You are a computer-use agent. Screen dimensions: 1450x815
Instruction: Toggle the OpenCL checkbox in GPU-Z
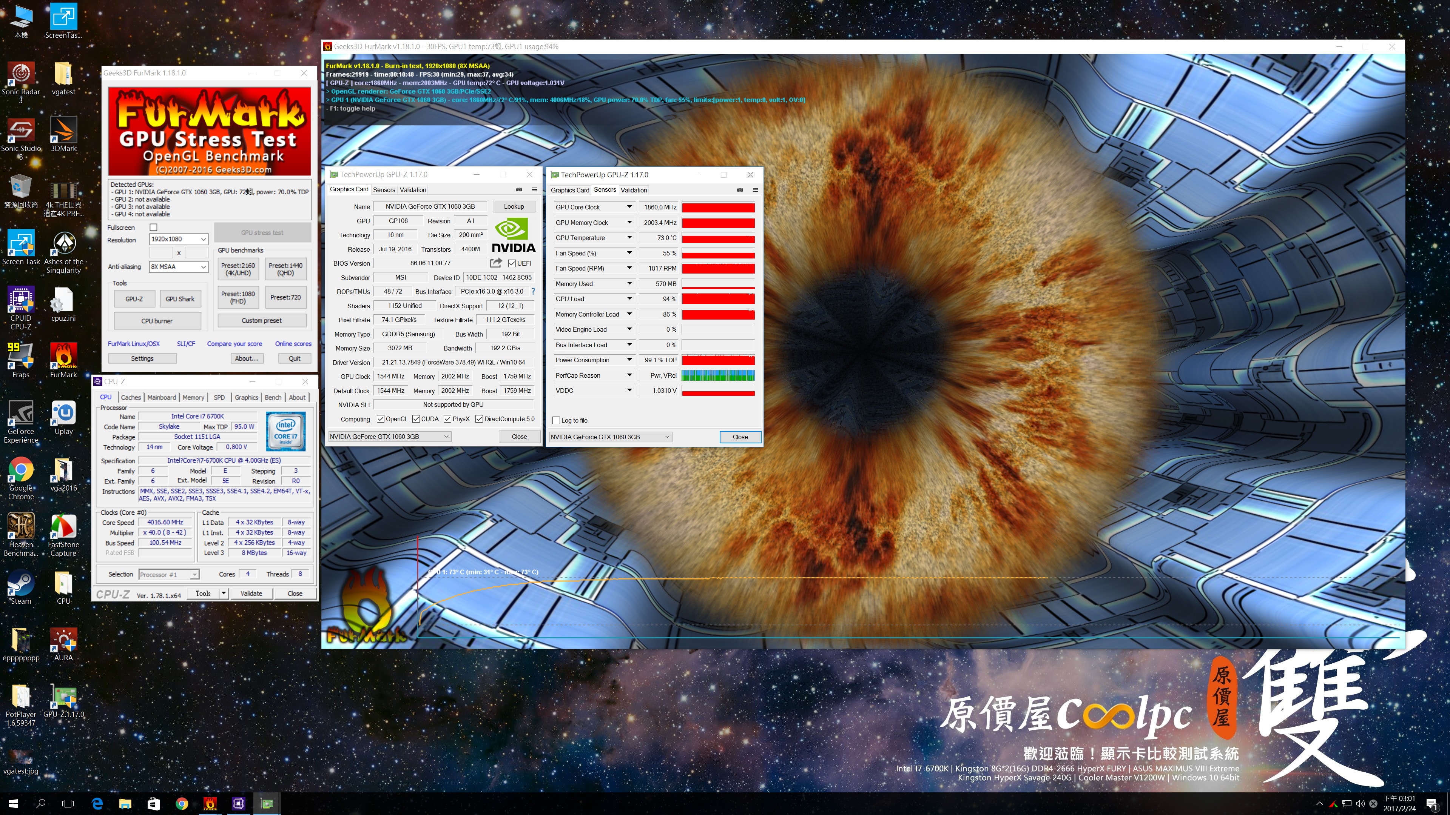coord(381,419)
